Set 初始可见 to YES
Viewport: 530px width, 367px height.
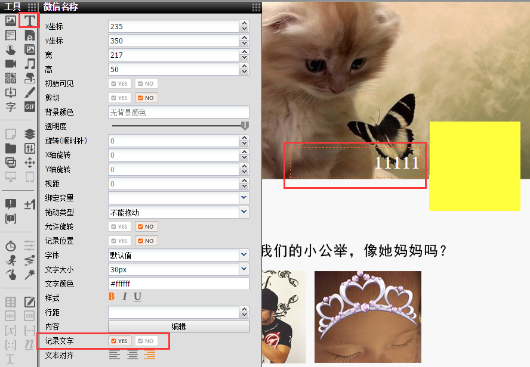click(119, 83)
